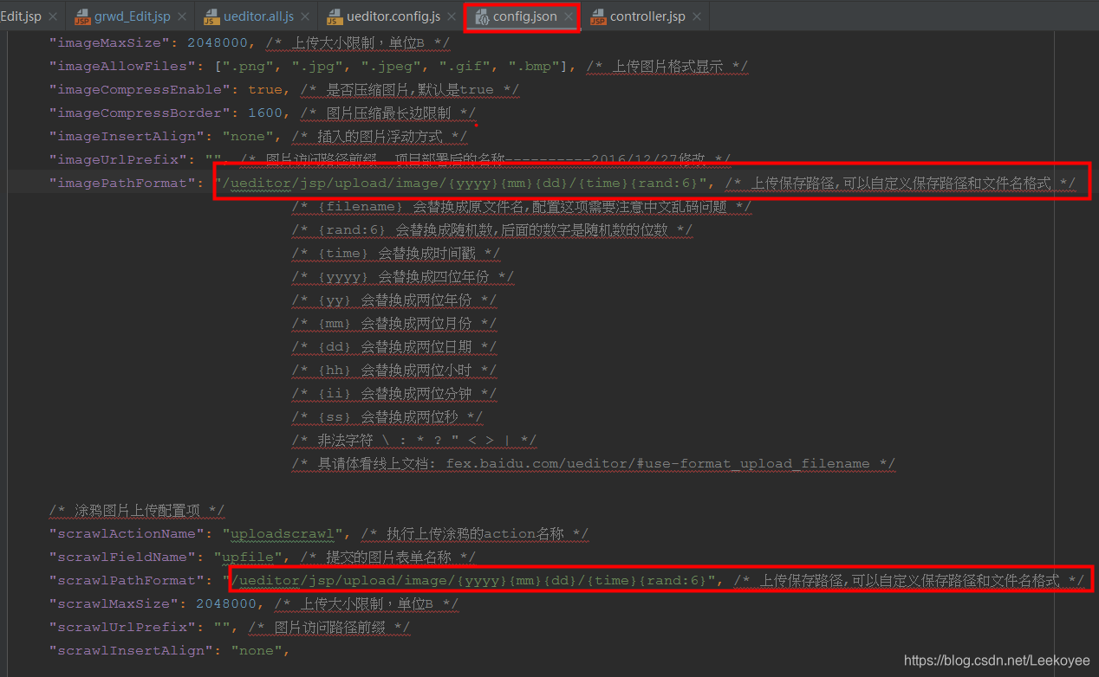Click the "none" value of imageInsertAlign
Viewport: 1099px width, 677px height.
pyautogui.click(x=247, y=136)
